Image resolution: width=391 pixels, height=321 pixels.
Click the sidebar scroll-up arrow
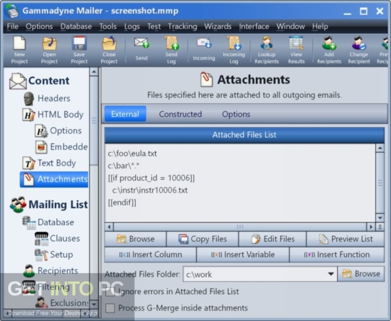pos(94,72)
